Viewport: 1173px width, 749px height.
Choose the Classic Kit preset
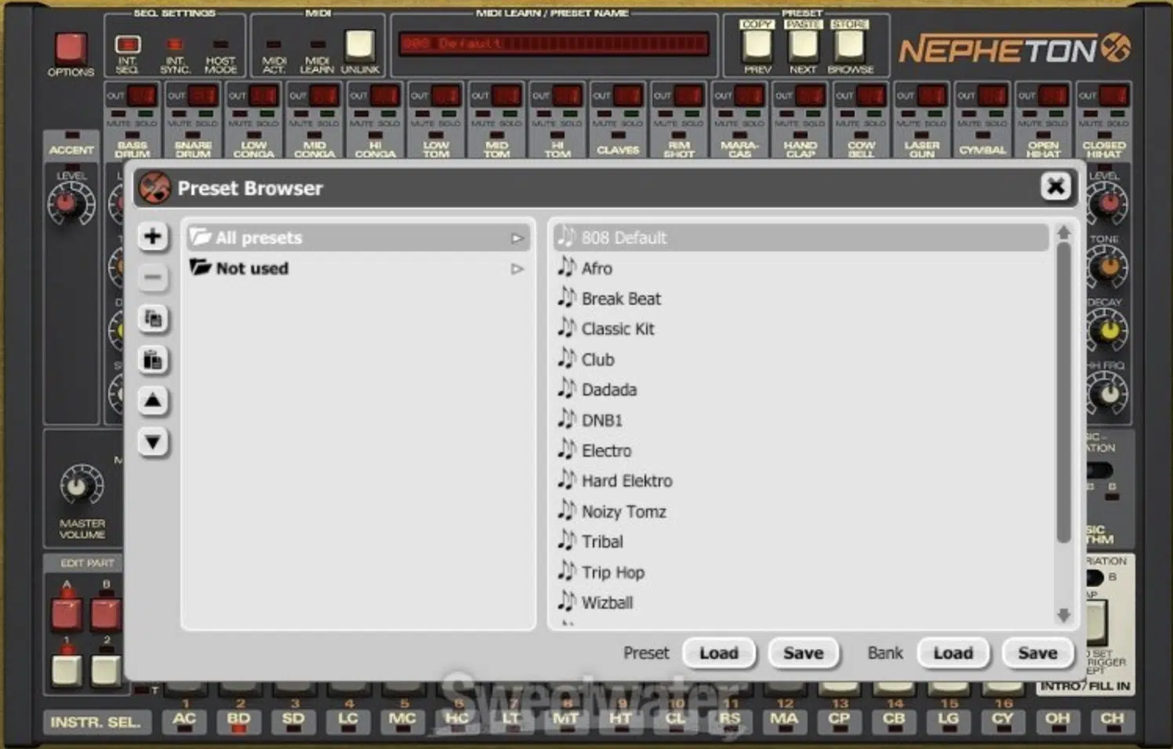(x=801, y=329)
